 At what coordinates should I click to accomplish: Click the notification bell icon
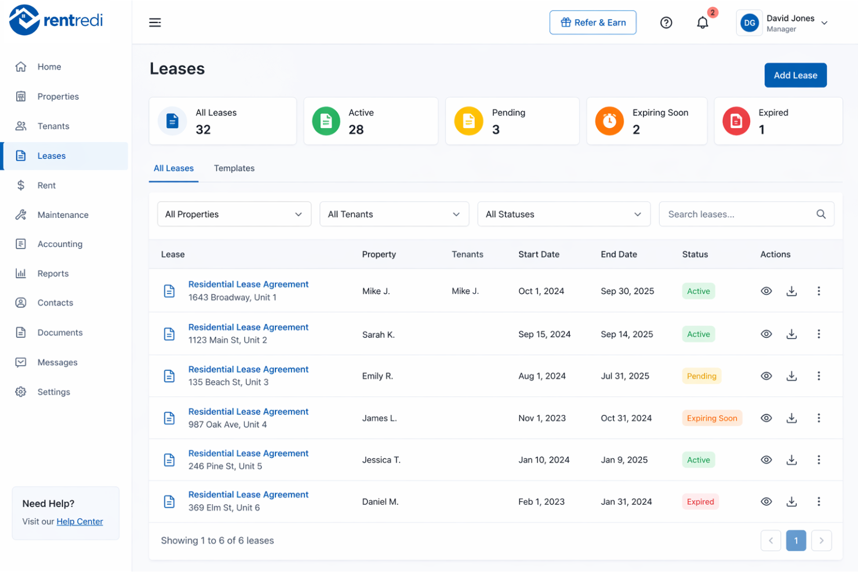pyautogui.click(x=702, y=22)
